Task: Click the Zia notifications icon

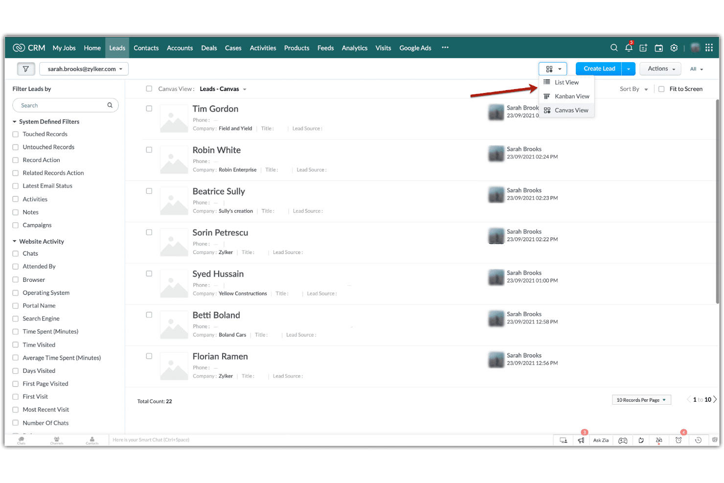Action: click(x=659, y=440)
